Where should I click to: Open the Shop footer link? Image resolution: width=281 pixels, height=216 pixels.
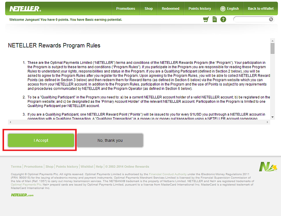pyautogui.click(x=49, y=167)
